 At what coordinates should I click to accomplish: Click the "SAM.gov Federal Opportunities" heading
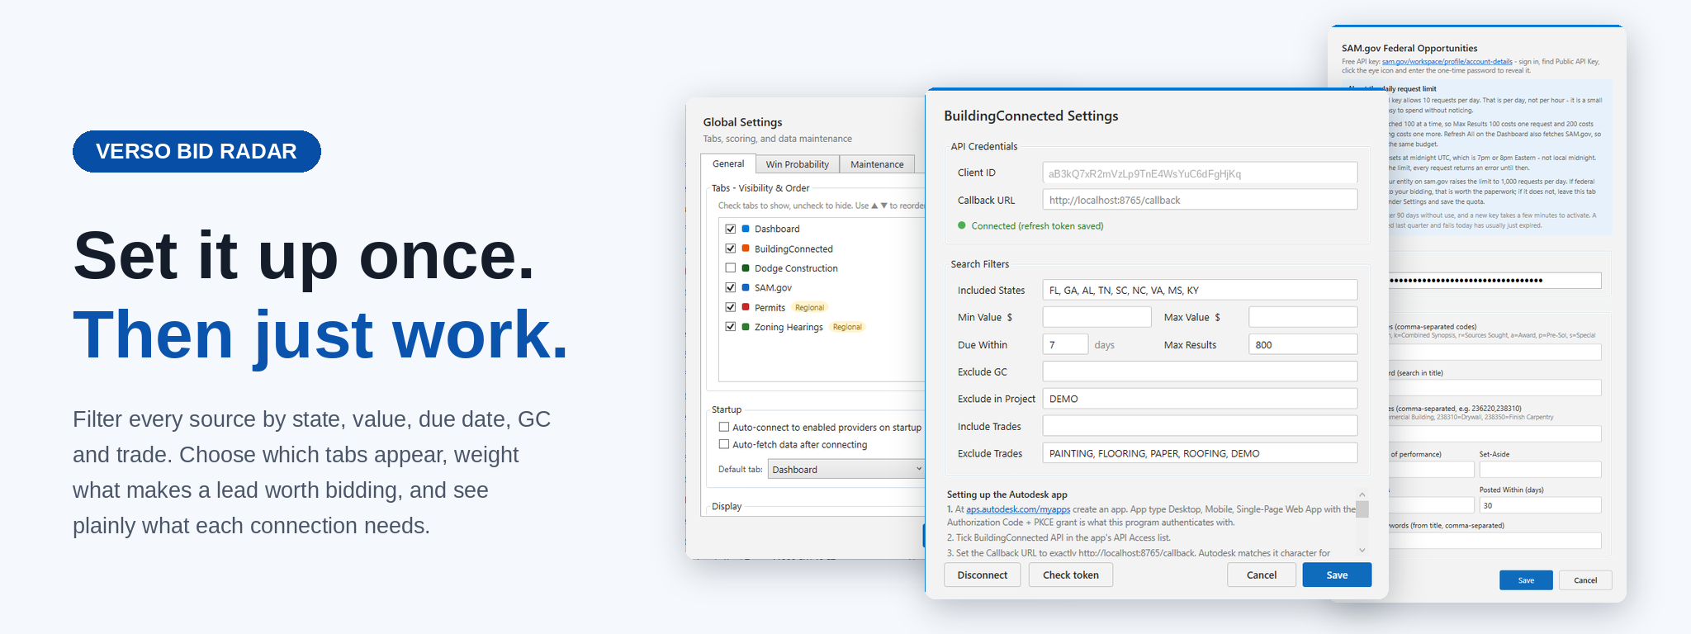(1409, 48)
